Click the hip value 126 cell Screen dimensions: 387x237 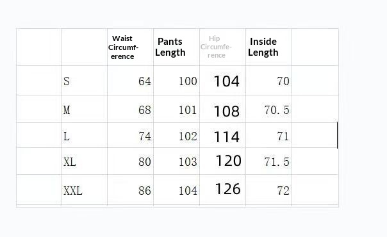point(222,190)
